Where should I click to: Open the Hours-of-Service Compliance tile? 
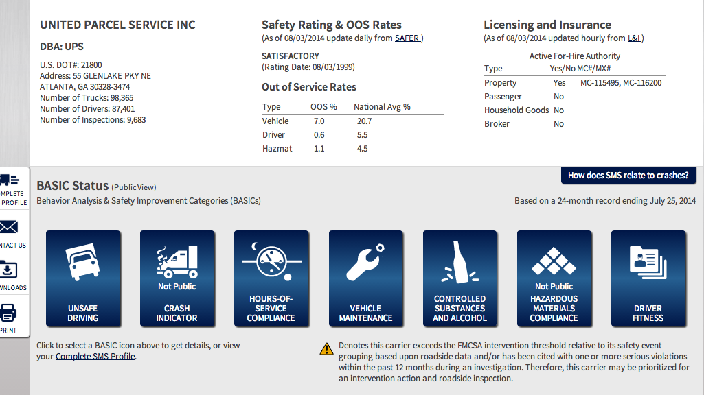pyautogui.click(x=271, y=278)
